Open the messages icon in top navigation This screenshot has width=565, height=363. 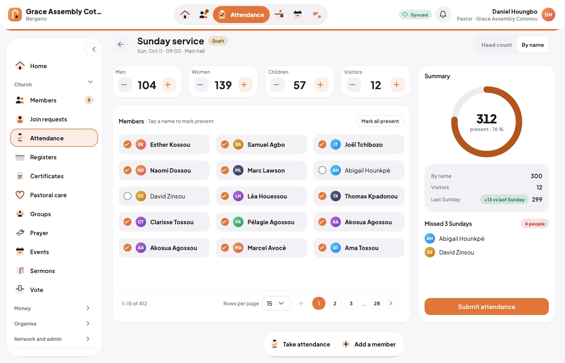click(317, 15)
